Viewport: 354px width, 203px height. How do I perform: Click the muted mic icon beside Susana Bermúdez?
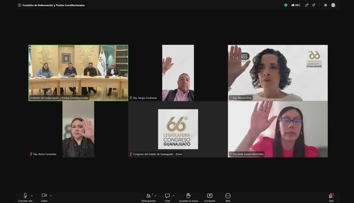tap(230, 154)
